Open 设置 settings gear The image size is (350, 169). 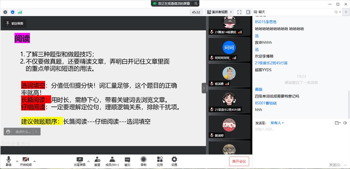coord(174,161)
